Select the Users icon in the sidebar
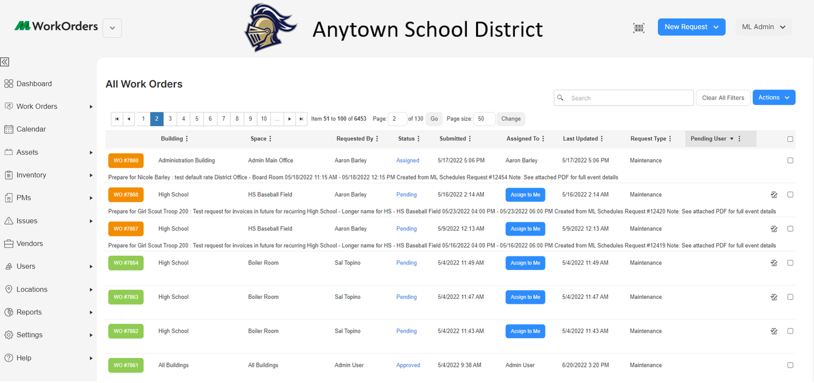This screenshot has width=814, height=383. click(x=9, y=266)
